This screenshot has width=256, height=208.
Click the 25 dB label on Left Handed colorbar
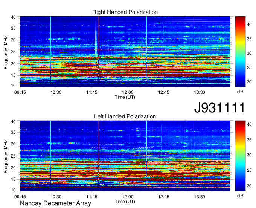pyautogui.click(x=249, y=170)
